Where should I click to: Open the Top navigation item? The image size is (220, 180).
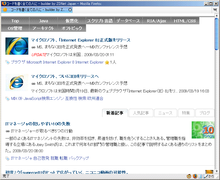(x=15, y=21)
